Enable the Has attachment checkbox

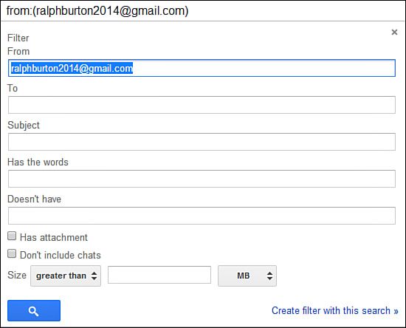pos(12,236)
